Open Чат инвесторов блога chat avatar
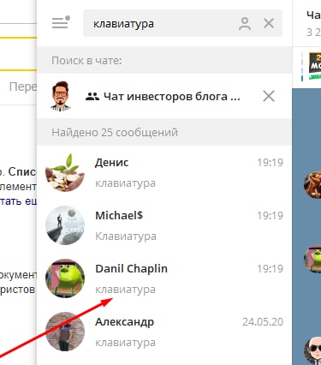 click(x=61, y=96)
